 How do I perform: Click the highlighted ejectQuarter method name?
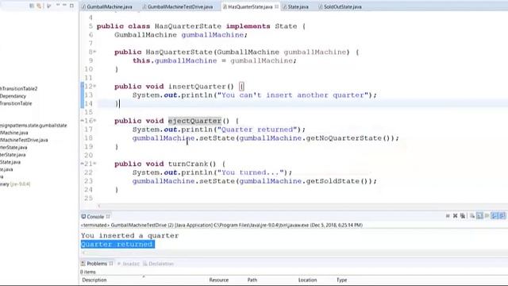point(194,121)
